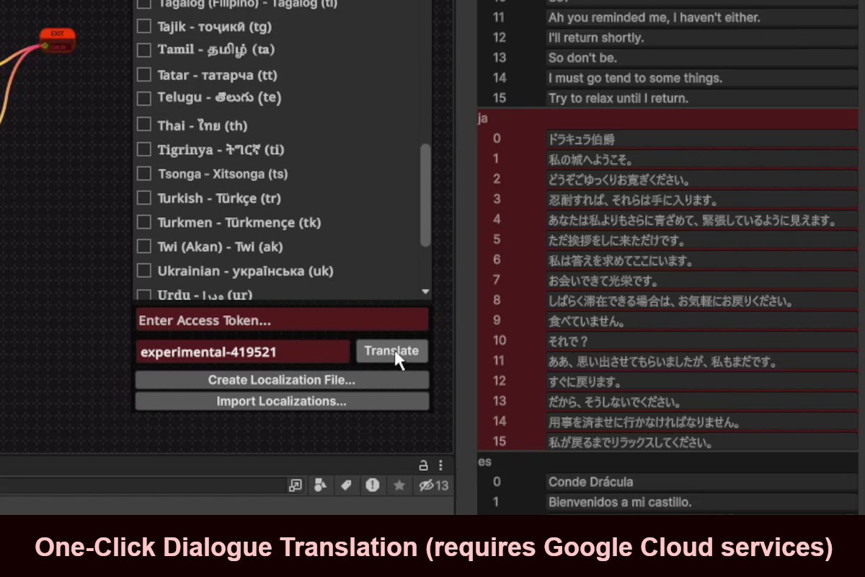The width and height of the screenshot is (865, 577).
Task: Click the 私が戻るまでリラックスしてください。 field
Action: point(702,442)
